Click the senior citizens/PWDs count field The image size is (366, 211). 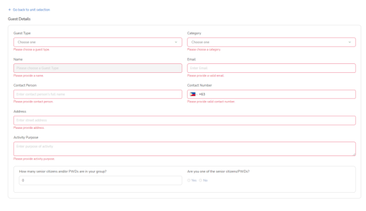click(x=100, y=180)
